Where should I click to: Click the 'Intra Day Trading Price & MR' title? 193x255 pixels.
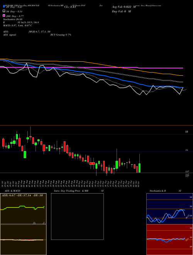[x=71, y=191]
